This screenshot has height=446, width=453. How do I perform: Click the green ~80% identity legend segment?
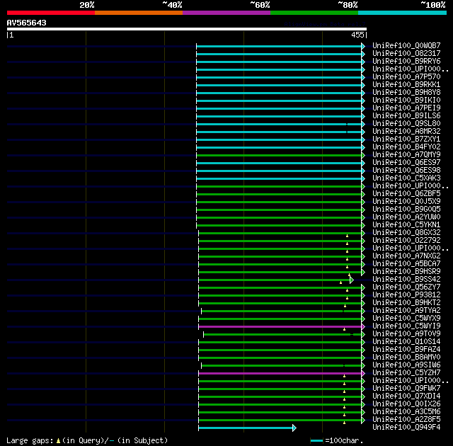314,13
